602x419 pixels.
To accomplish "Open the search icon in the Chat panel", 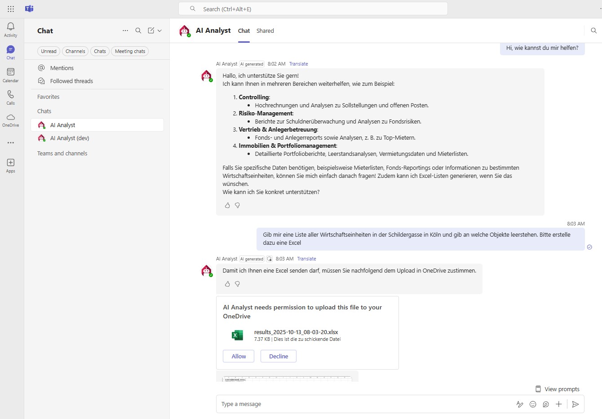I will (x=138, y=31).
